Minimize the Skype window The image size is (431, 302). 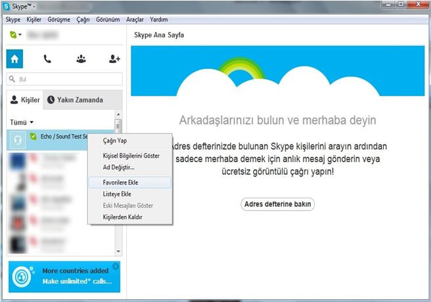pos(388,5)
